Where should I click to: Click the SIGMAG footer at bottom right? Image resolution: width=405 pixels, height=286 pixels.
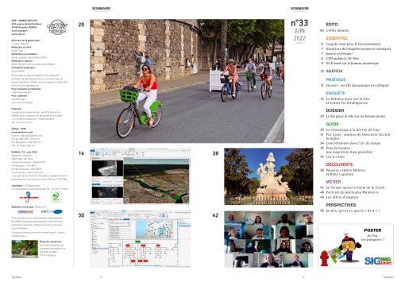click(388, 277)
